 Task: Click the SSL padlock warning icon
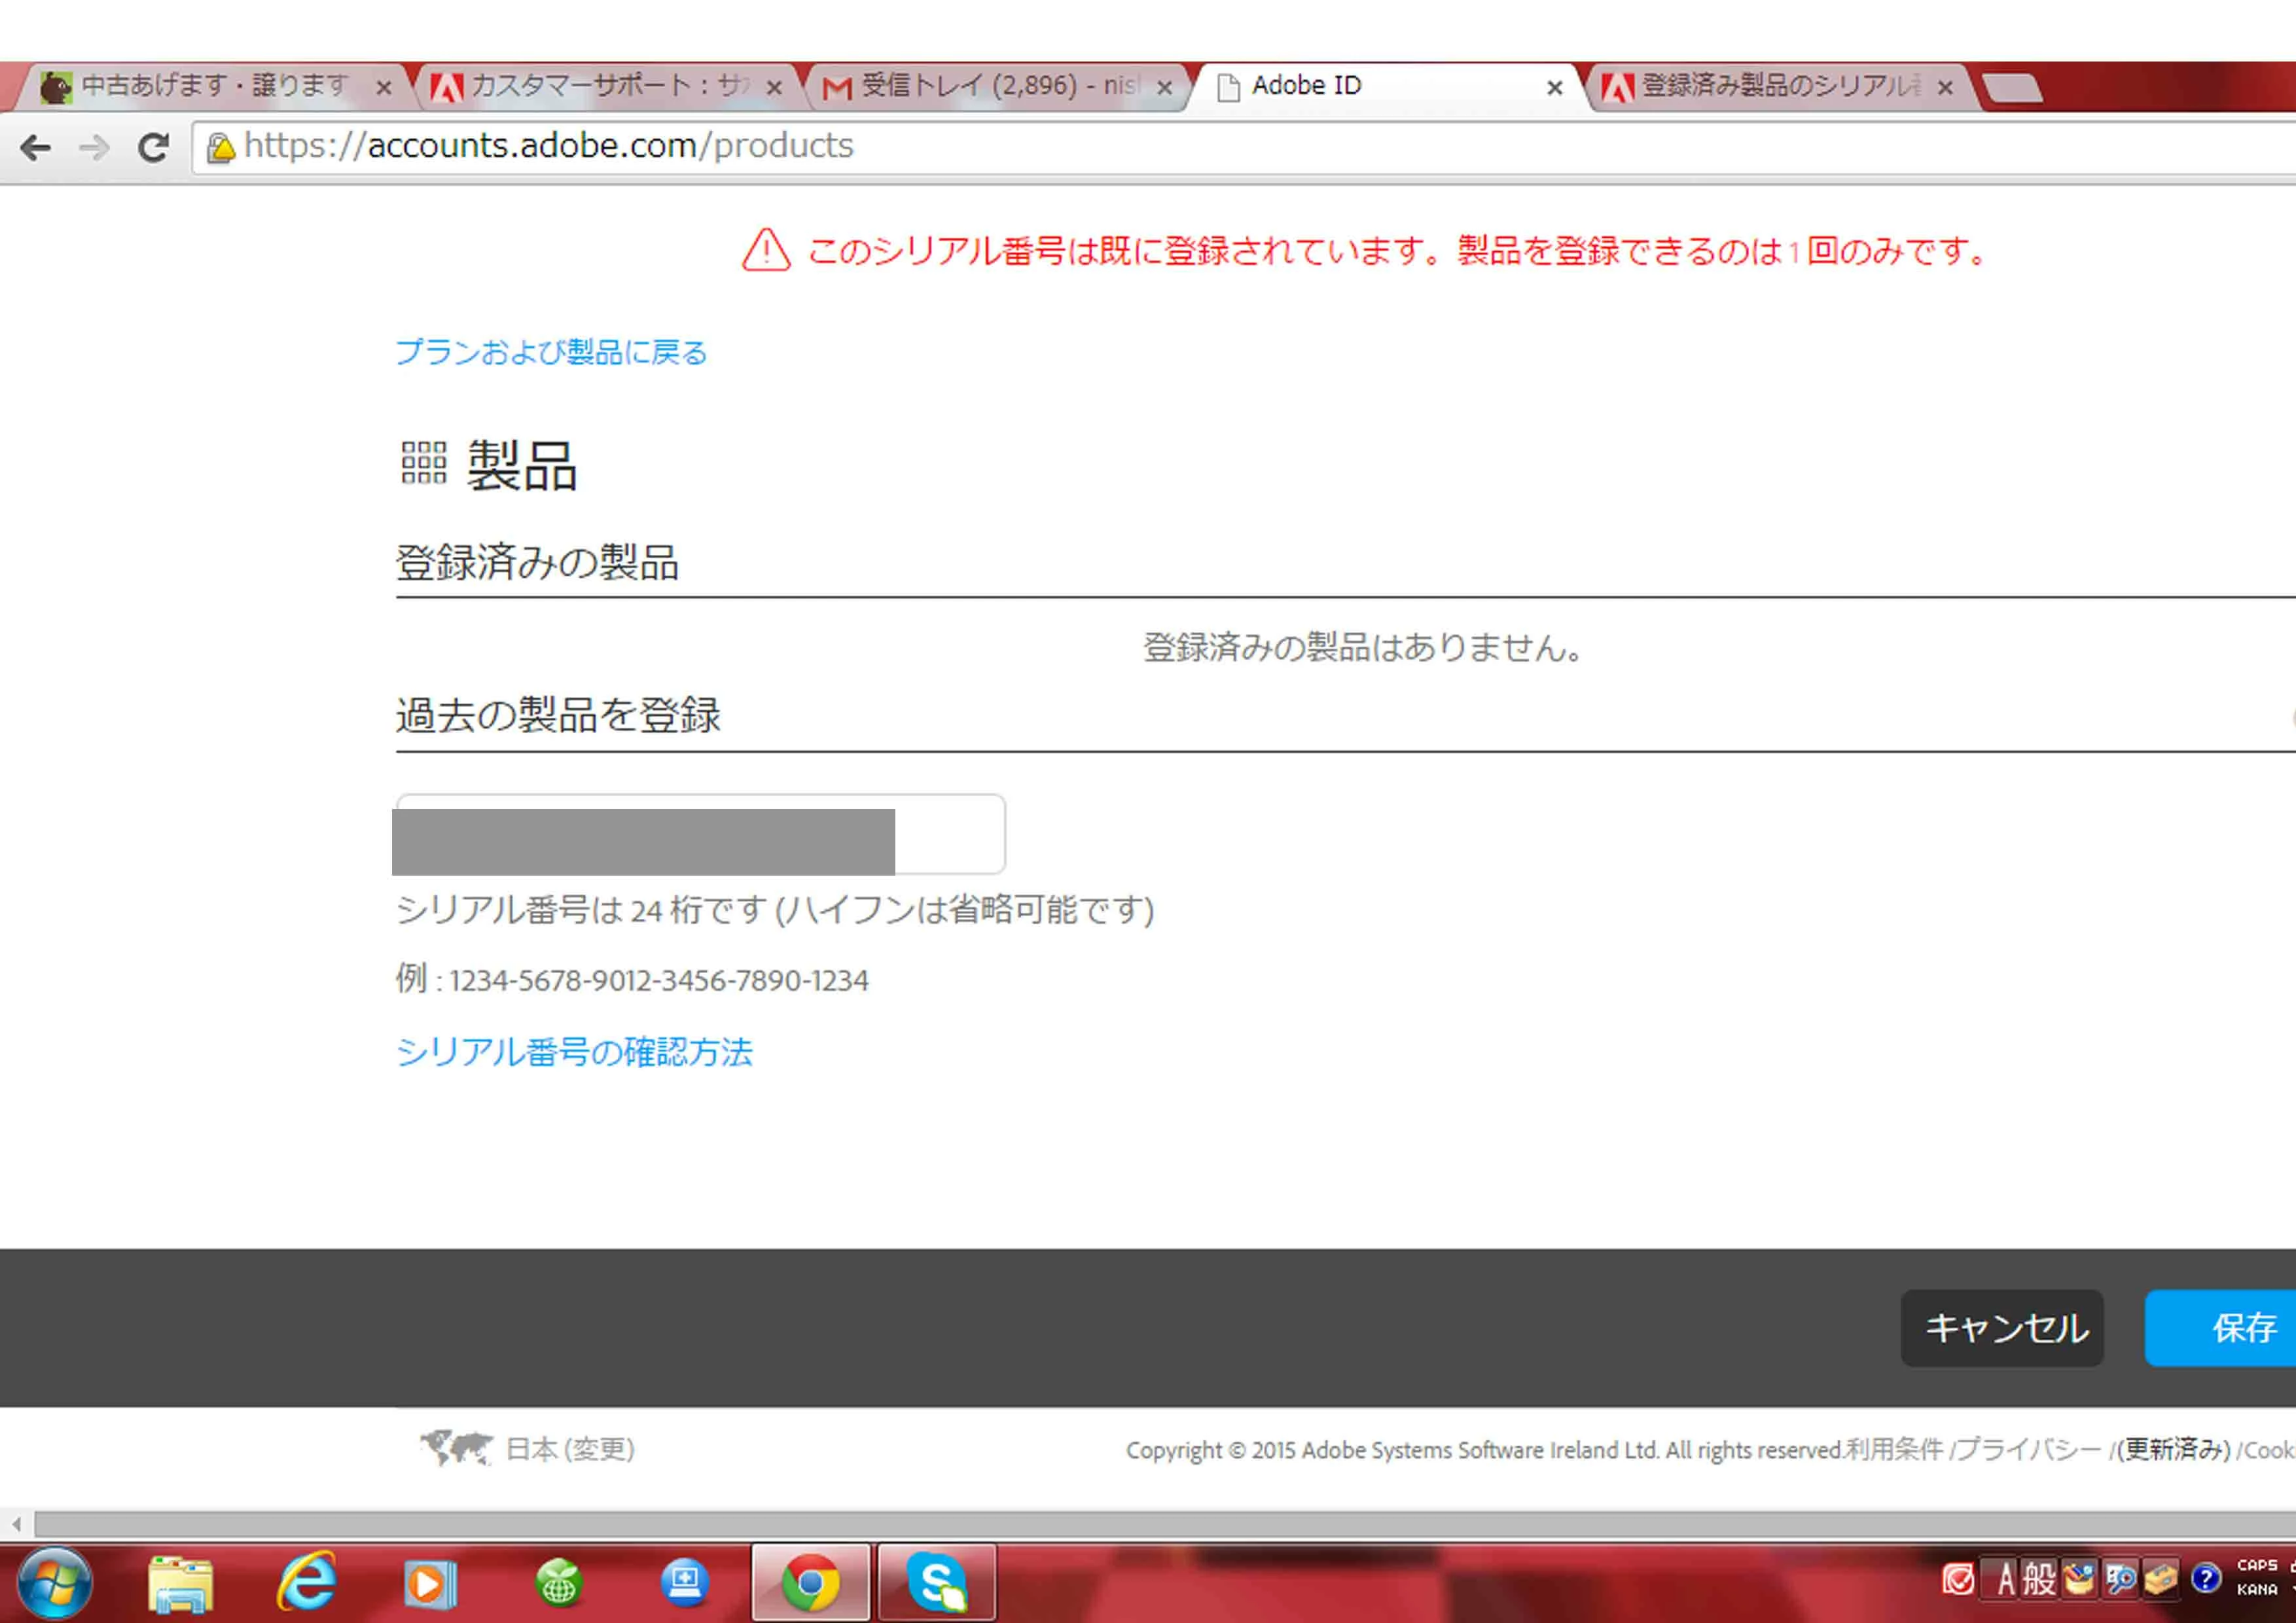220,148
